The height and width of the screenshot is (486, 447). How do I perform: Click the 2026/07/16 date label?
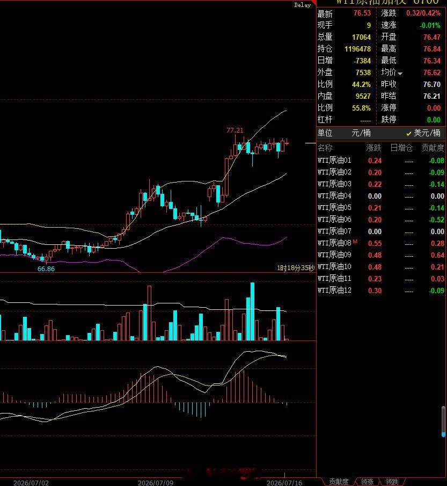click(x=284, y=483)
